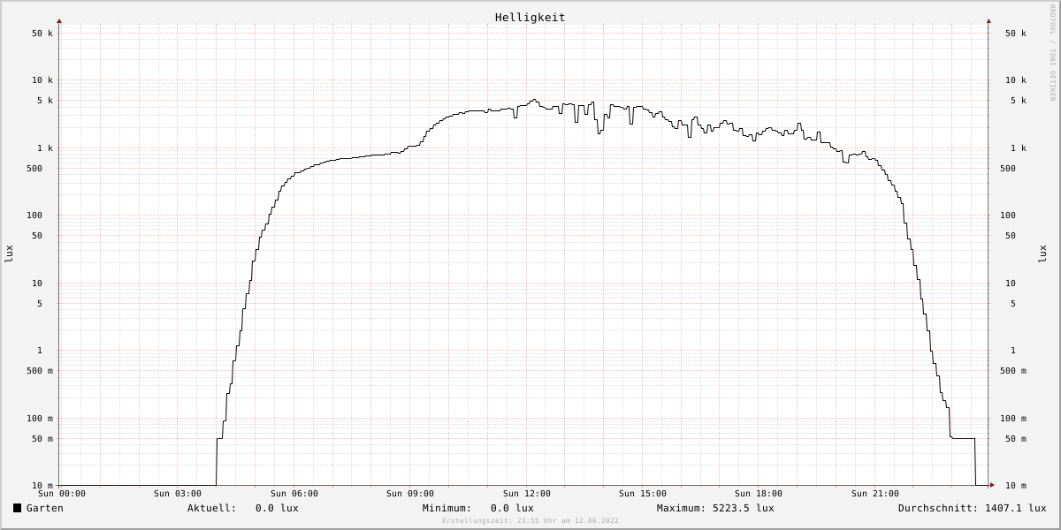Click the right axis 100 label
The height and width of the screenshot is (530, 1061).
pyautogui.click(x=1008, y=216)
